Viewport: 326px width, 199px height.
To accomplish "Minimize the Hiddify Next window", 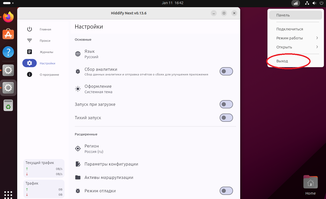I will click(214, 13).
